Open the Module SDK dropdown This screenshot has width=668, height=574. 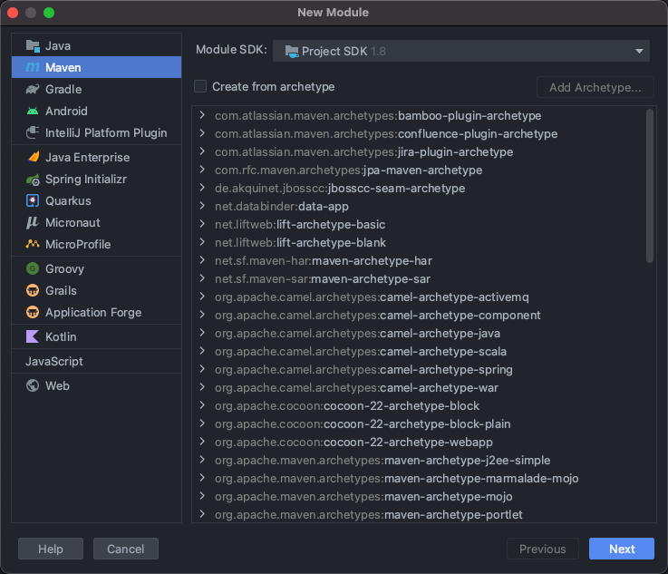(x=461, y=51)
